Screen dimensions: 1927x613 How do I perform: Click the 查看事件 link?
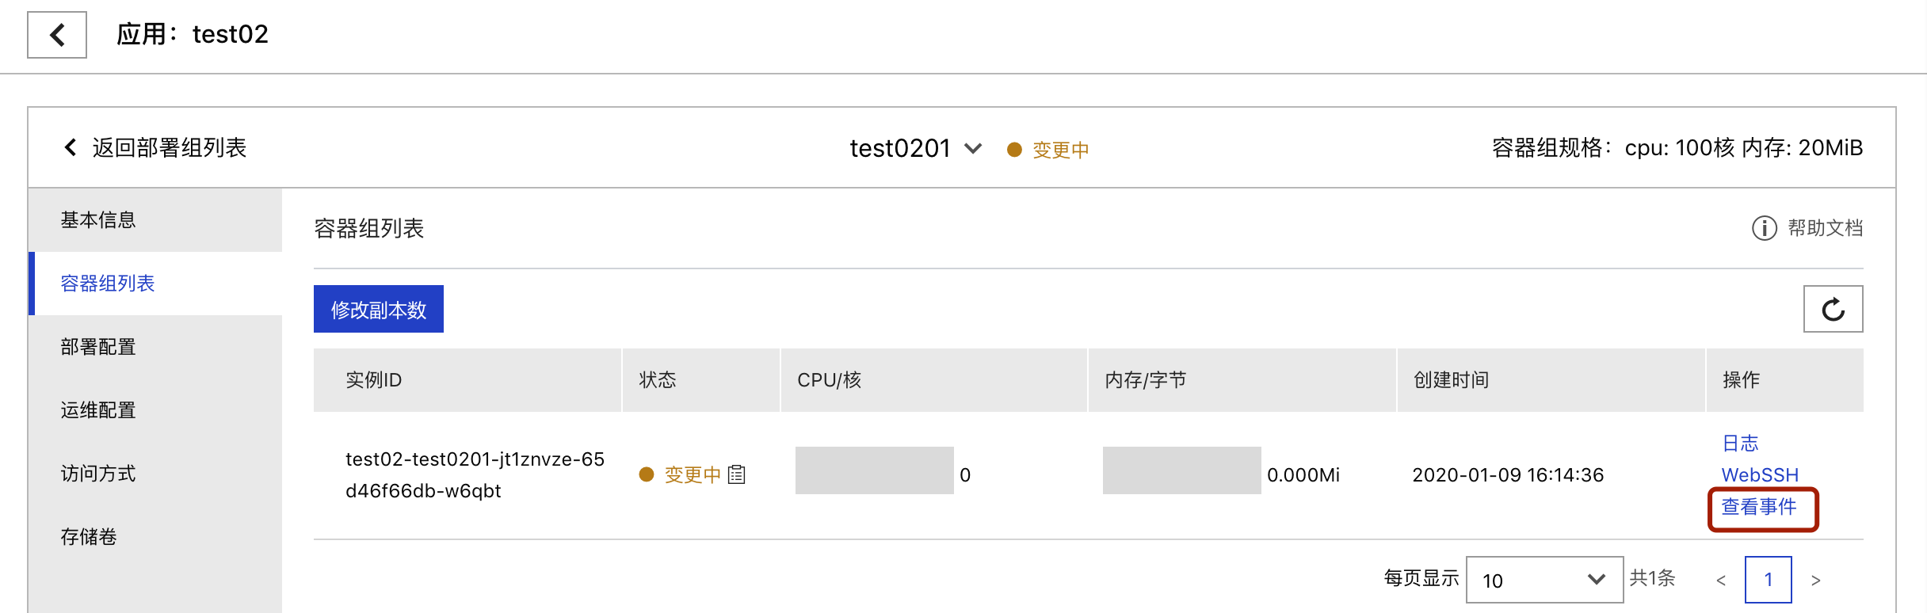tap(1759, 507)
